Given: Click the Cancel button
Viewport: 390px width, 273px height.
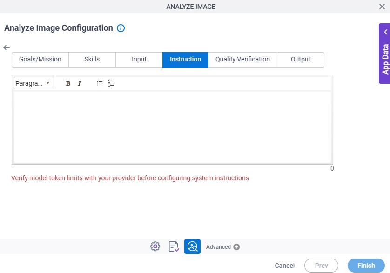Looking at the screenshot, I should (284, 266).
